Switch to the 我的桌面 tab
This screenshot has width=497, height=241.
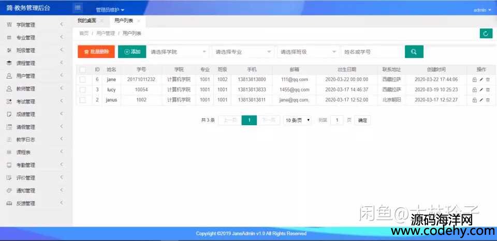tap(86, 21)
